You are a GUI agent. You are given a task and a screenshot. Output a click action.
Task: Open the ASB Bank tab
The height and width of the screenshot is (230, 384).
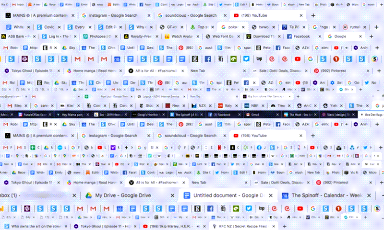click(19, 36)
